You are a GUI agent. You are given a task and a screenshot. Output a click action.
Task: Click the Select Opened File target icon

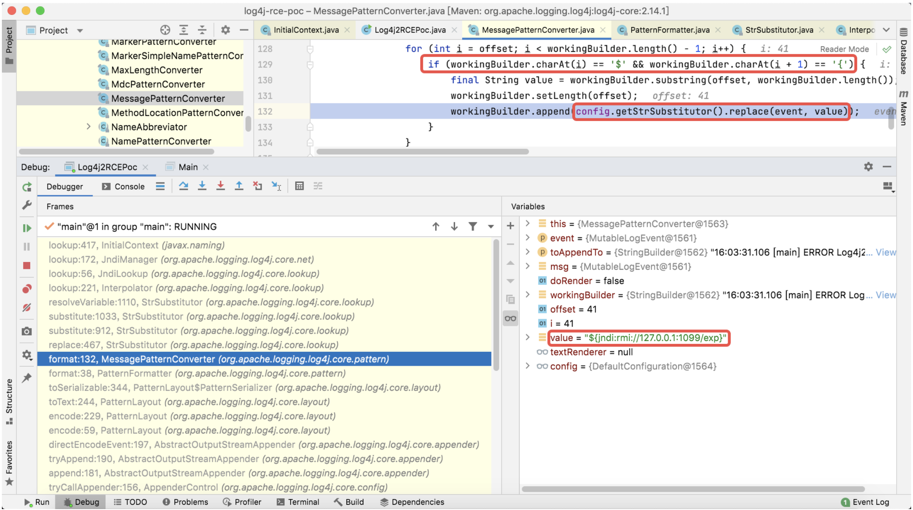point(165,30)
